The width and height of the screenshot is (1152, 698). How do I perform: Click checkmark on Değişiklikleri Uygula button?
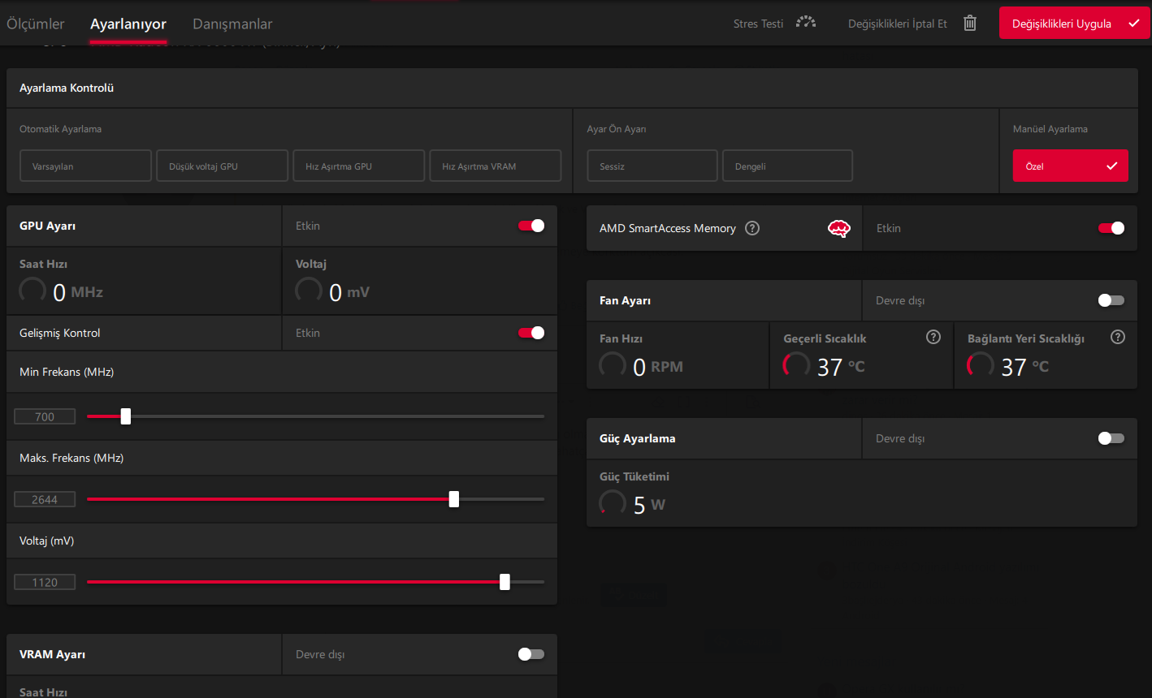[1133, 24]
